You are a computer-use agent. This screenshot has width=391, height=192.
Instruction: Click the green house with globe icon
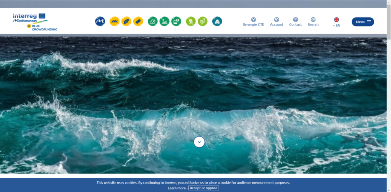tap(153, 21)
